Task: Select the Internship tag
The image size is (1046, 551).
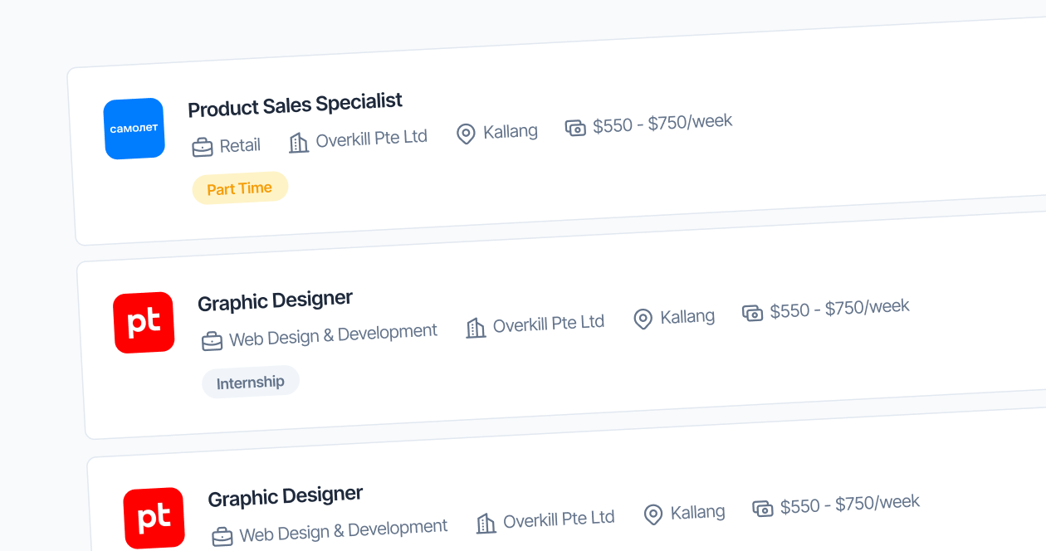Action: point(251,383)
